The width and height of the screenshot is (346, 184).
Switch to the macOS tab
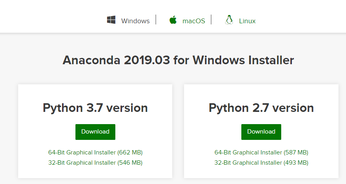194,21
